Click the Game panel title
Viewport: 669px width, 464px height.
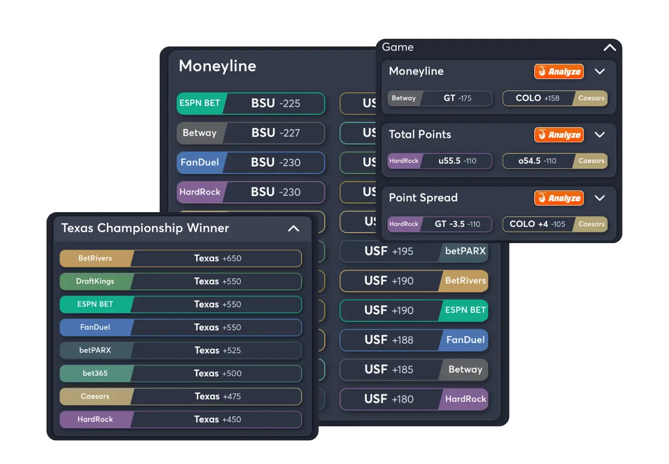(398, 47)
